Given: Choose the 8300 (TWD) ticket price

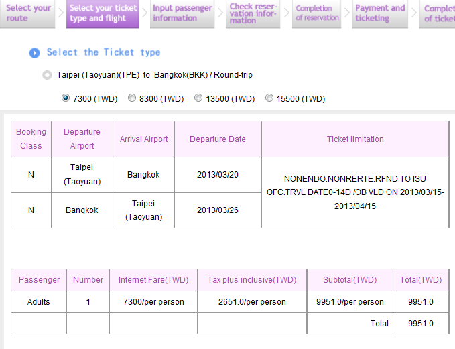Looking at the screenshot, I should click(x=132, y=98).
